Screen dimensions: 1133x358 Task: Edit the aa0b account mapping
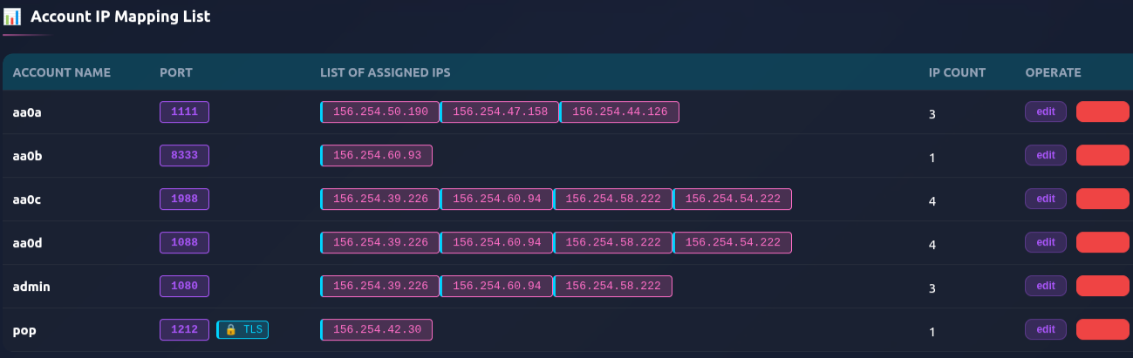click(x=1045, y=155)
